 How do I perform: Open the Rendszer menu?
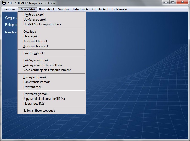tap(10, 9)
